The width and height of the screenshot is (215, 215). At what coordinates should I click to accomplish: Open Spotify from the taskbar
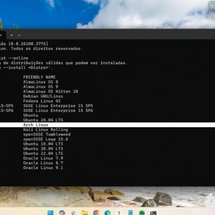pyautogui.click(x=142, y=213)
